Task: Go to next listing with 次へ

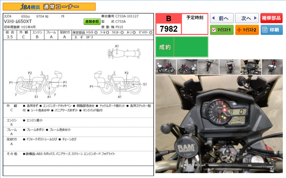Action: (x=247, y=18)
